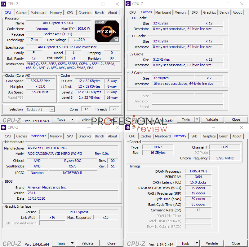
Task: Open the Socket #1 selection dropdown
Action: (40, 109)
